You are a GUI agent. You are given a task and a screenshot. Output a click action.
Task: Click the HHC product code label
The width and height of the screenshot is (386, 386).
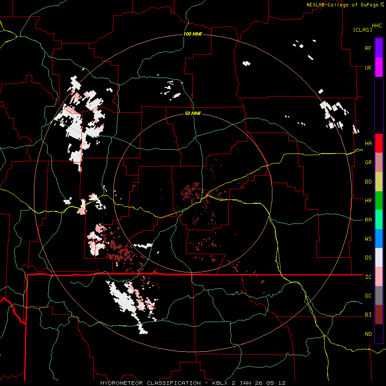[x=377, y=26]
